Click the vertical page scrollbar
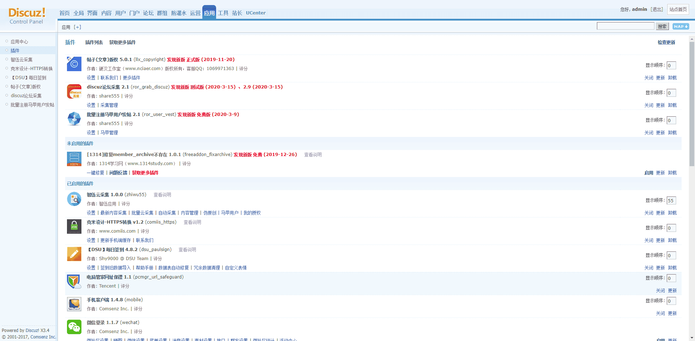The image size is (695, 341). (692, 105)
